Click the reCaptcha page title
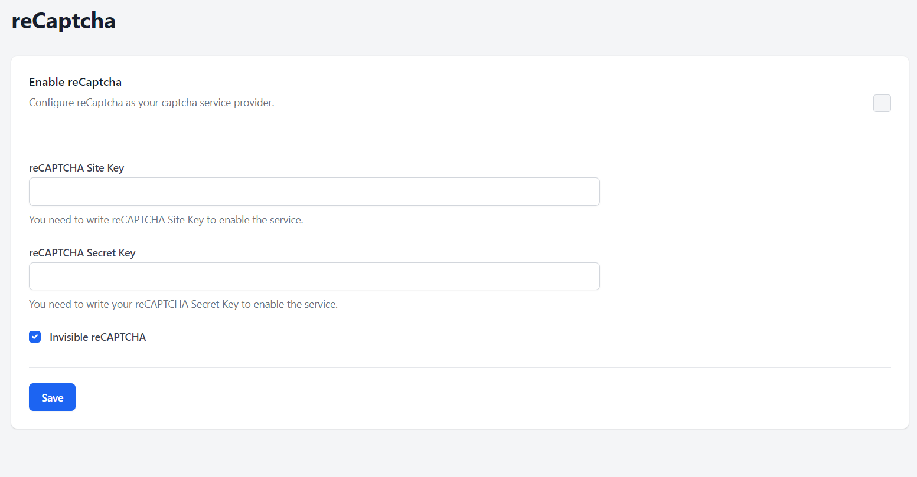Image resolution: width=917 pixels, height=477 pixels. coord(63,21)
